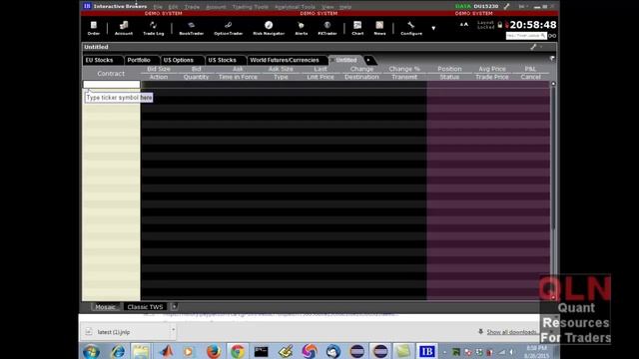Click wrench icon on Untitled panel header

(x=533, y=47)
